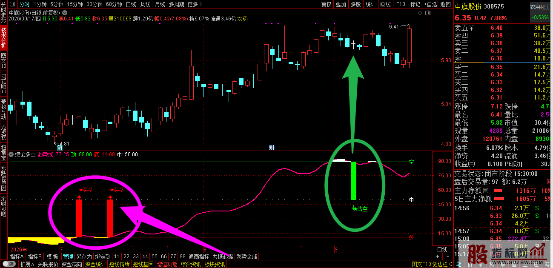Open the 资金流向 tab

(72, 264)
